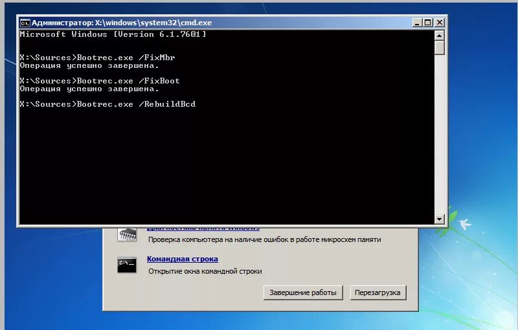The height and width of the screenshot is (330, 518).
Task: Open the cmd.exe window system menu icon
Action: coord(25,23)
